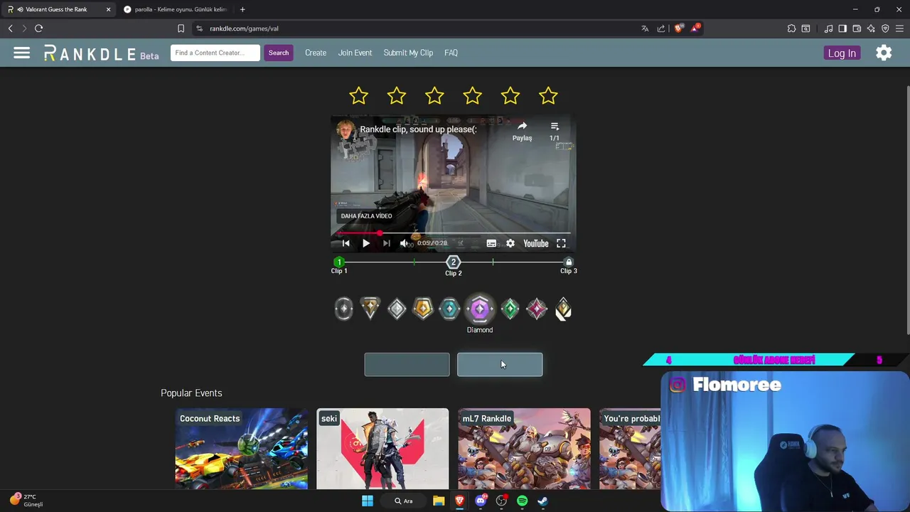
Task: Select the Platinum rank badge
Action: click(449, 309)
